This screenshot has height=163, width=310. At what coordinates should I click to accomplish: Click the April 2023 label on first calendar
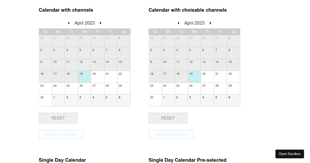tap(84, 23)
